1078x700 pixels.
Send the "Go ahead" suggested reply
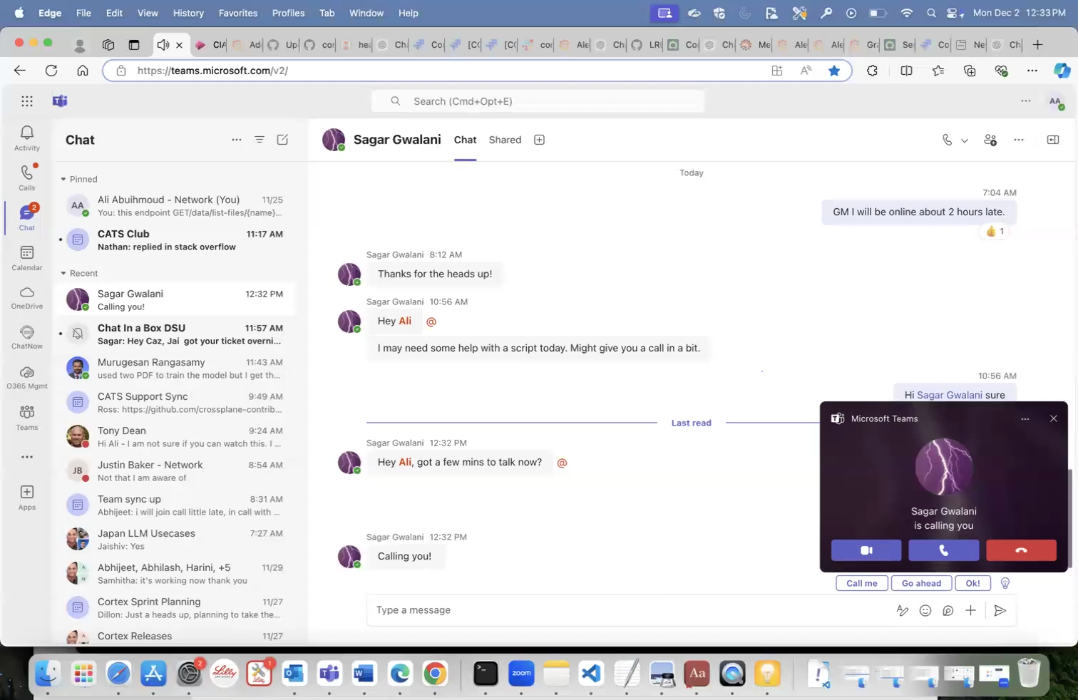pyautogui.click(x=921, y=583)
